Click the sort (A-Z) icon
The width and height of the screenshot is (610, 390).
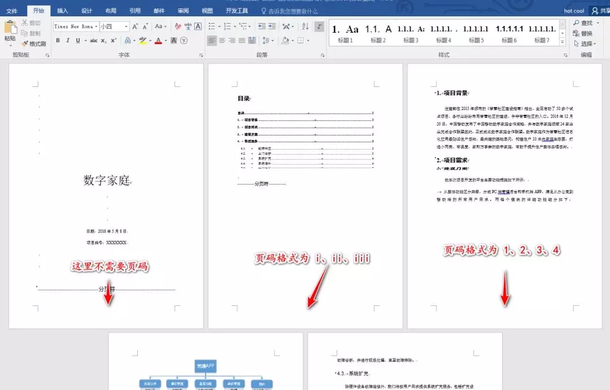pyautogui.click(x=305, y=27)
